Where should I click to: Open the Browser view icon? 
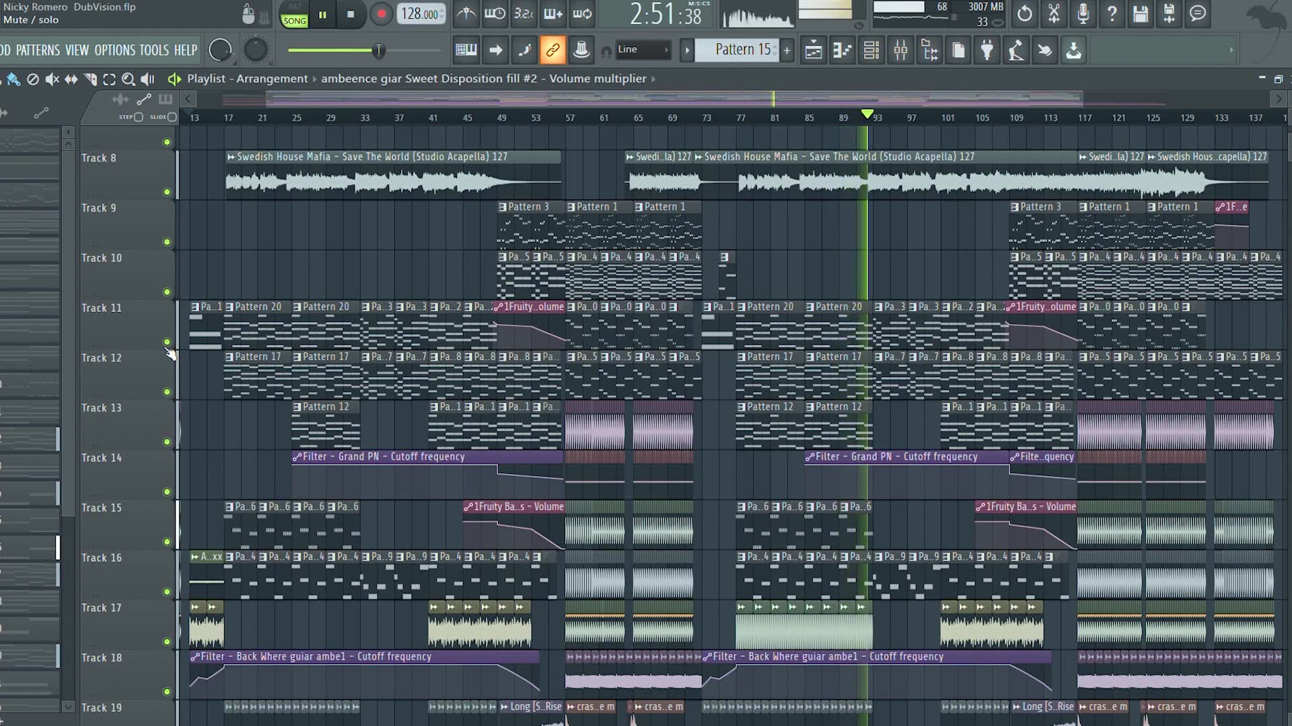pos(929,50)
